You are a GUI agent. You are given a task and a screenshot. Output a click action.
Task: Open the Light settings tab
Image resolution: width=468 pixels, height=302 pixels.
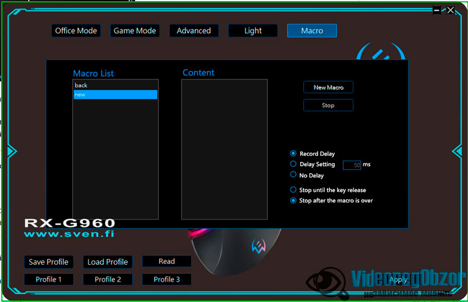coord(253,31)
